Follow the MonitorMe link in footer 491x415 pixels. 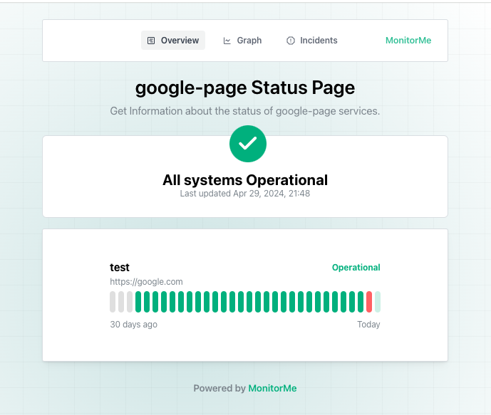(x=272, y=388)
